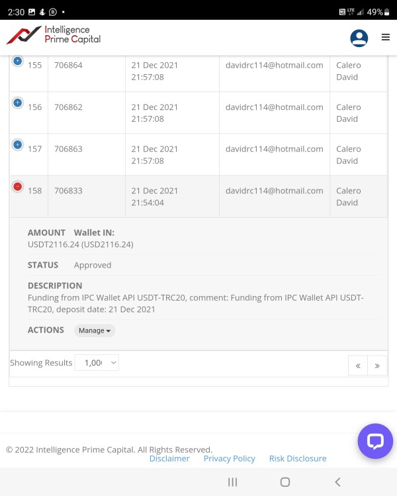Open the Disclaimer link
This screenshot has height=496, width=397.
(x=169, y=458)
